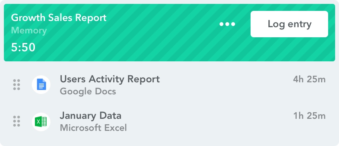Click the 5:50 running timer
This screenshot has height=146, width=339.
click(x=23, y=47)
